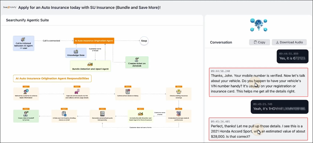Click the Knowledge Base book icon
This screenshot has height=143, width=313.
tap(76, 51)
